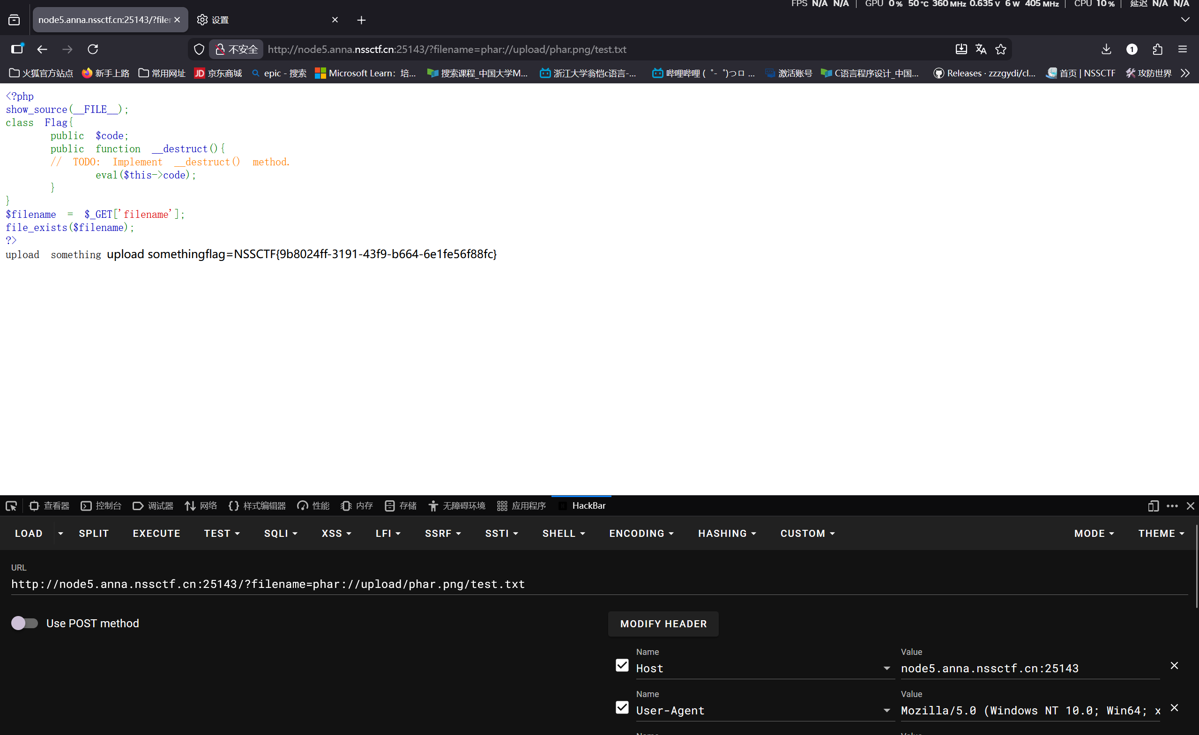Open the SQLI dropdown menu
1199x735 pixels.
click(x=281, y=533)
